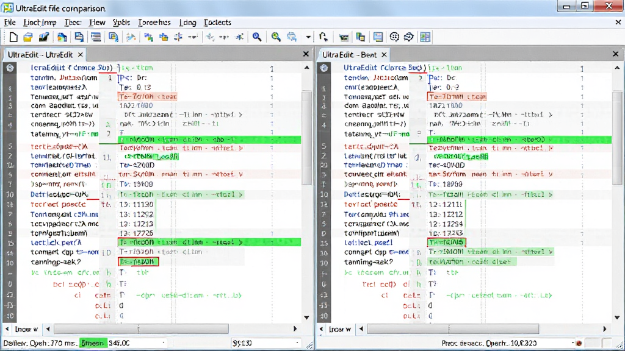Close the right comparison pane with its X
625x351 pixels.
point(615,54)
